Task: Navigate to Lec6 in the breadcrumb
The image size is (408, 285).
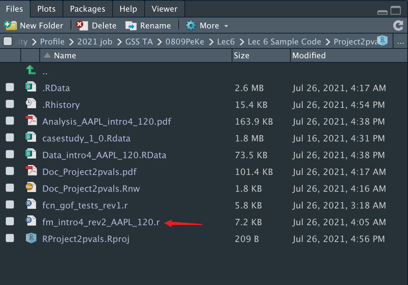Action: click(x=226, y=42)
